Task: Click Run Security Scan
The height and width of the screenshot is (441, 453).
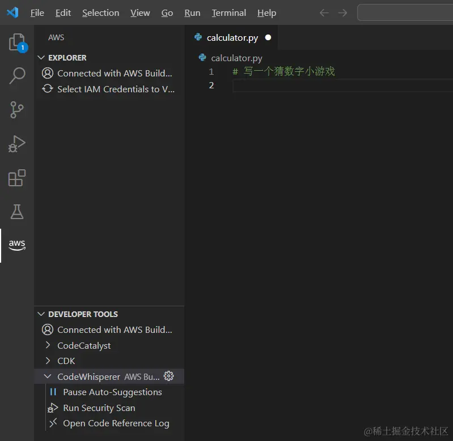Action: 99,408
